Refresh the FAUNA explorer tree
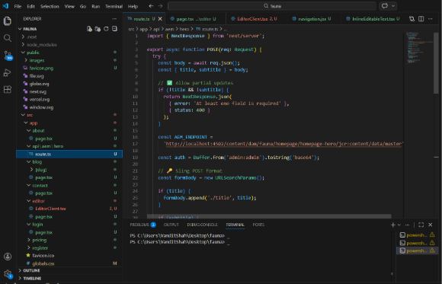This screenshot has width=442, height=284. [x=106, y=29]
